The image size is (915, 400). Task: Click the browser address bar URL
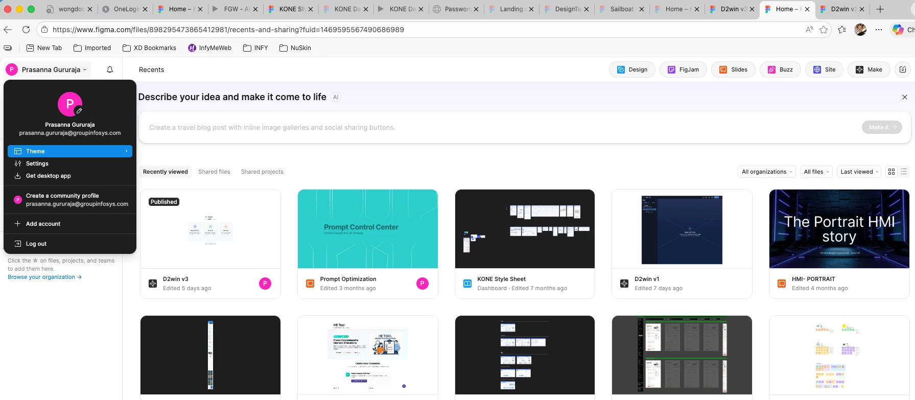coord(228,30)
